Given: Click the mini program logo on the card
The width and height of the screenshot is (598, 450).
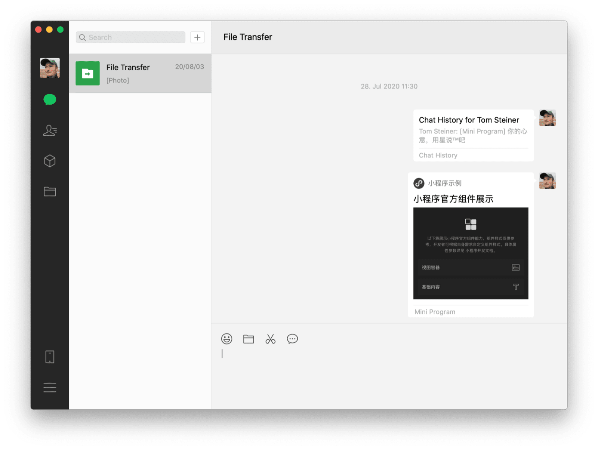Looking at the screenshot, I should tap(419, 183).
